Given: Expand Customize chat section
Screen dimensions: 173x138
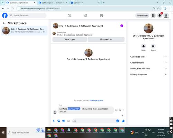Looking at the screenshot, I should pyautogui.click(x=148, y=57).
